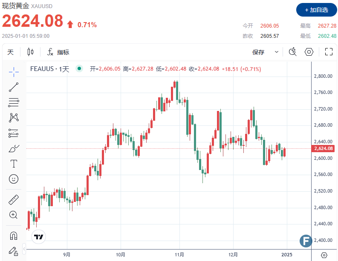This screenshot has height=261, width=338.
Task: Toggle lock all drawing tools
Action: coord(14,250)
